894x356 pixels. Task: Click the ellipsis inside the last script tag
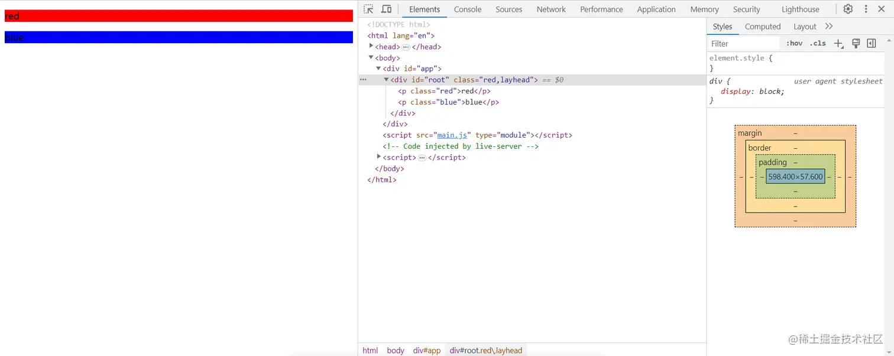[x=422, y=158]
